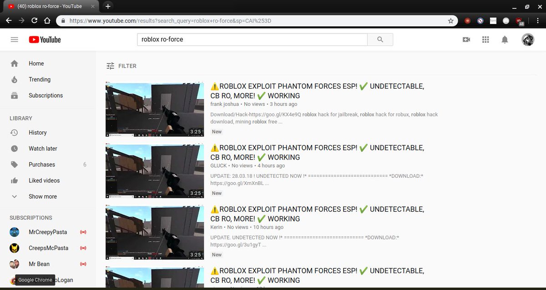This screenshot has width=546, height=290.
Task: Open video title above Kerin channel
Action: coord(317,214)
